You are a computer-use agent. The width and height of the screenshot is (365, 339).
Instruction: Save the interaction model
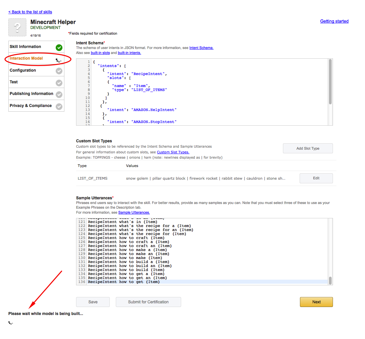coord(93,302)
